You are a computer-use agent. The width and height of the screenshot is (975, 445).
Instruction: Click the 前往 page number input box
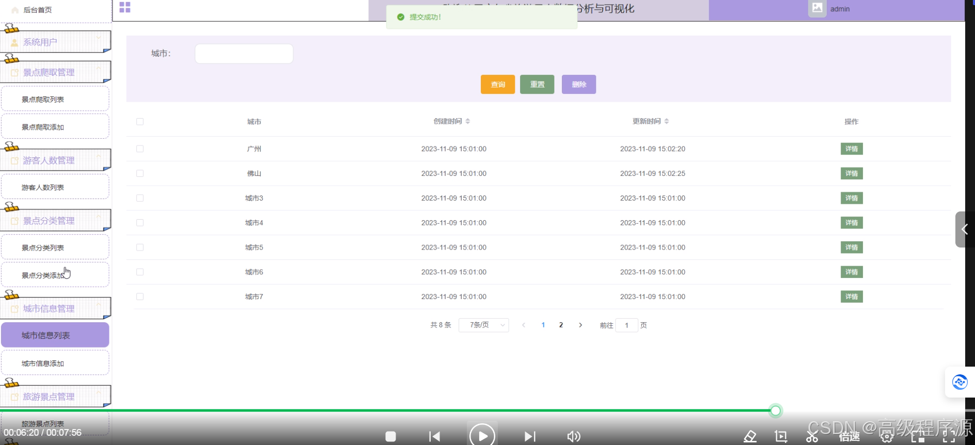626,325
